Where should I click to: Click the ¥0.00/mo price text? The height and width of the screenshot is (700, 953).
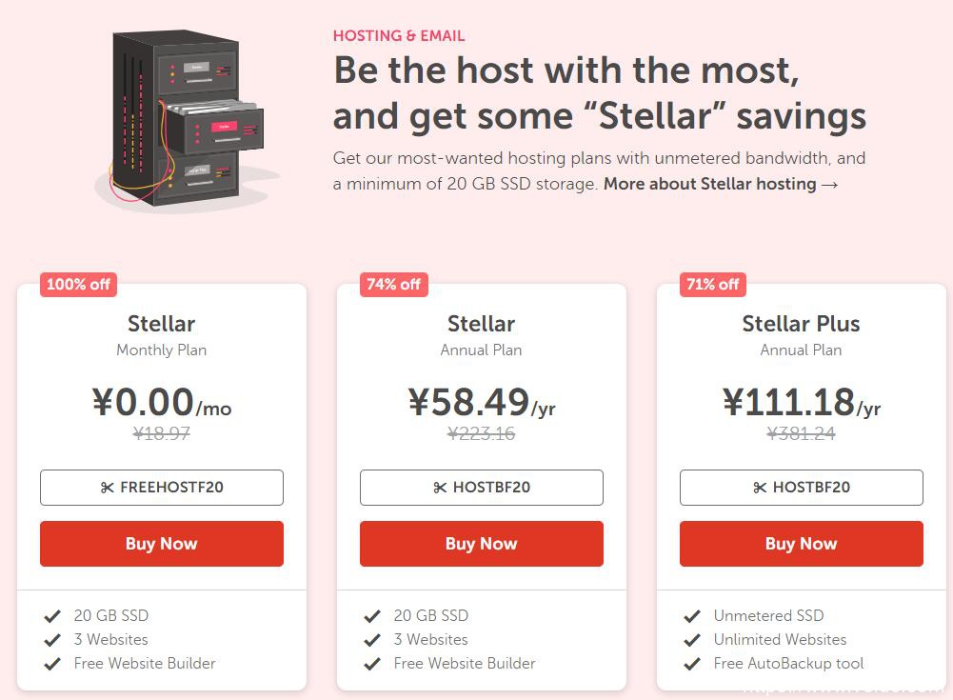tap(162, 403)
